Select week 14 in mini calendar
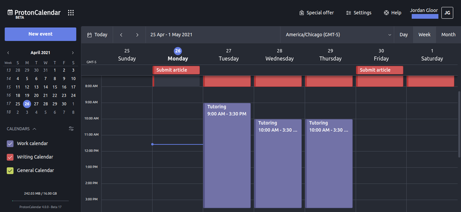 (8, 79)
